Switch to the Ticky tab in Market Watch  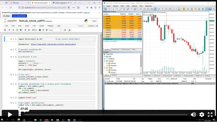coord(134,49)
